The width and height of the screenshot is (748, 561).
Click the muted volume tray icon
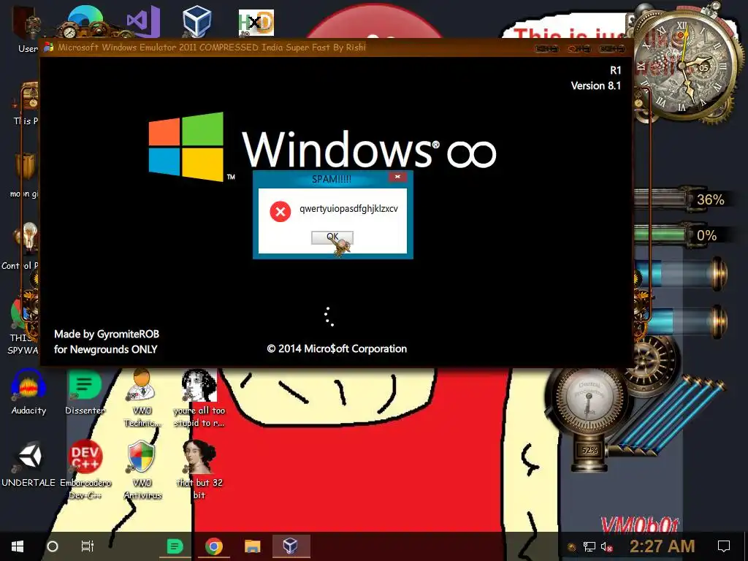(607, 546)
